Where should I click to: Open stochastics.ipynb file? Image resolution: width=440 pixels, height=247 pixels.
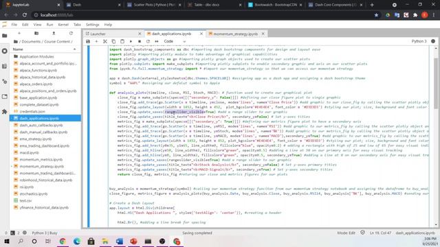pos(34,193)
